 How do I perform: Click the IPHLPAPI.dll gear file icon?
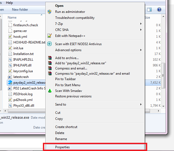click(x=10, y=65)
